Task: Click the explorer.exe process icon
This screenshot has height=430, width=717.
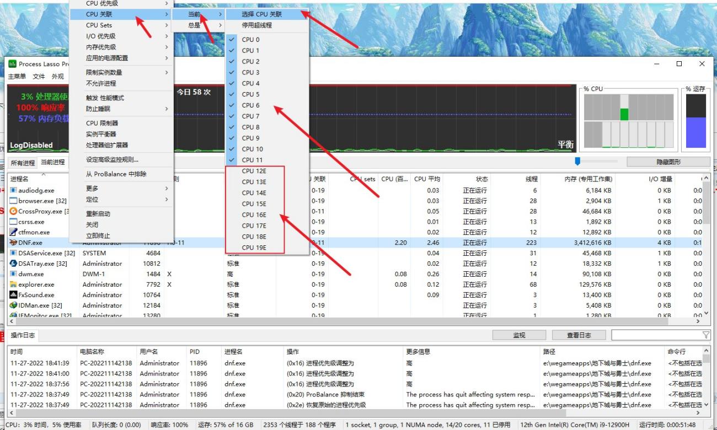Action: 14,284
